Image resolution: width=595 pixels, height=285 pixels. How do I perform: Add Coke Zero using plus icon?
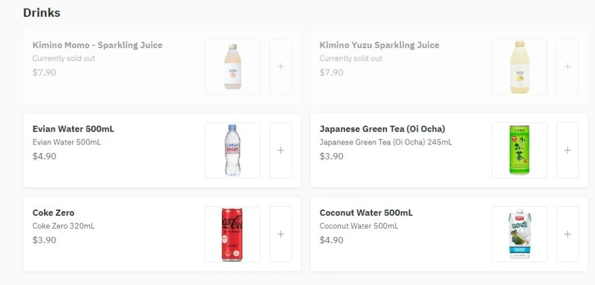click(281, 234)
